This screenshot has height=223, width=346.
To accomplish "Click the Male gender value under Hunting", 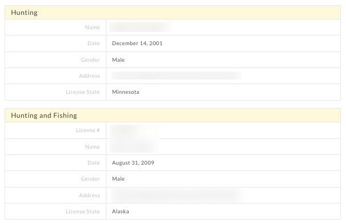I will coord(118,60).
